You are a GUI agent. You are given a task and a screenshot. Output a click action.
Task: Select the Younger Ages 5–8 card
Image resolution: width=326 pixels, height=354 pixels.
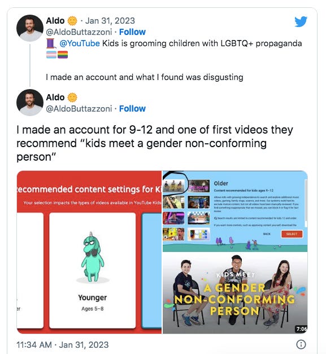tap(92, 270)
